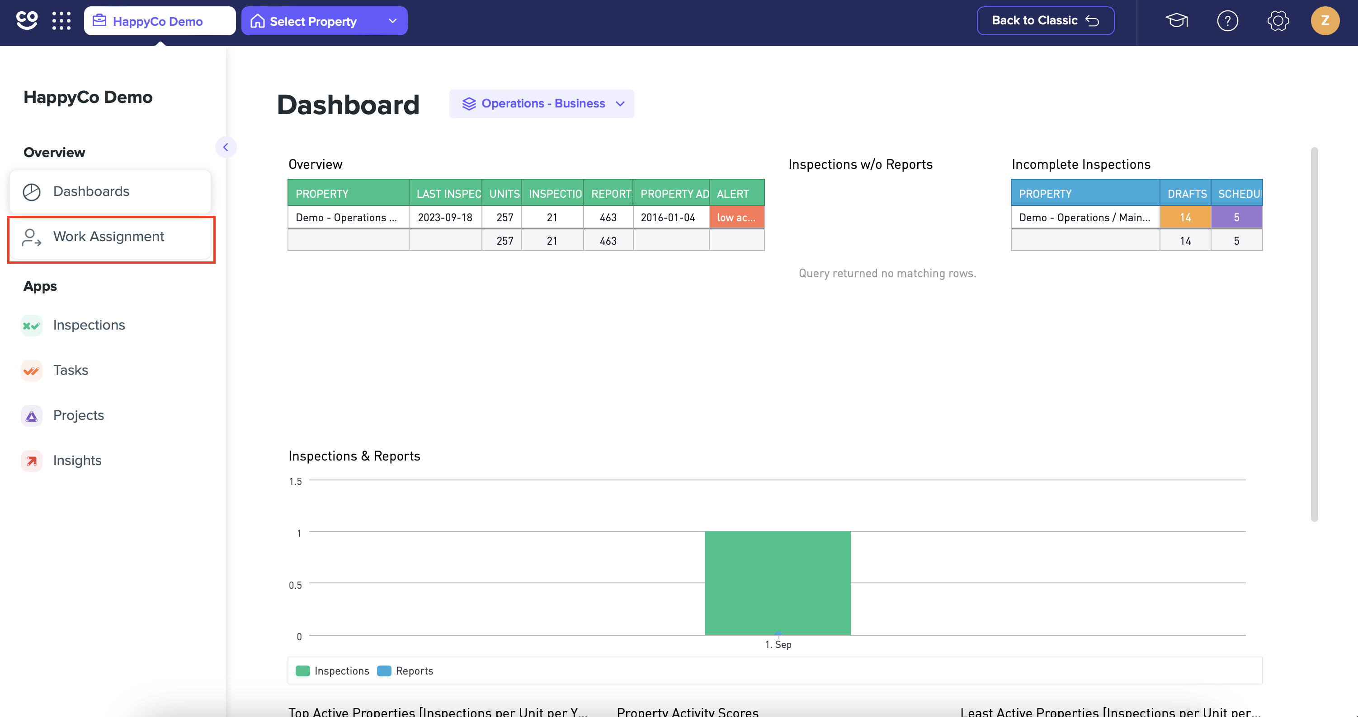Click the HappyCo Demo sidebar heading

click(88, 98)
